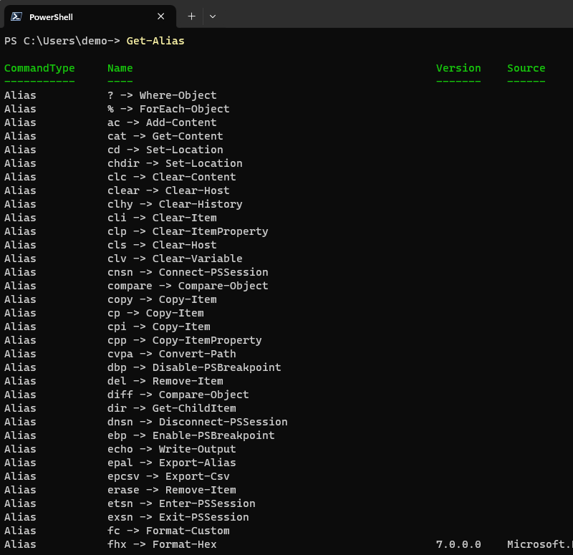The height and width of the screenshot is (555, 573).
Task: Select the PowerShell tab title
Action: (51, 16)
